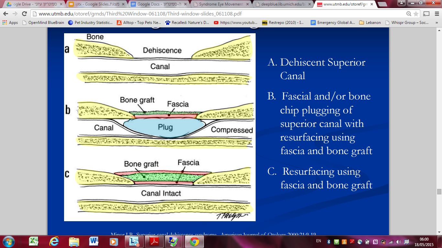Open the Alltop - Top Pets News bookmark

(139, 23)
